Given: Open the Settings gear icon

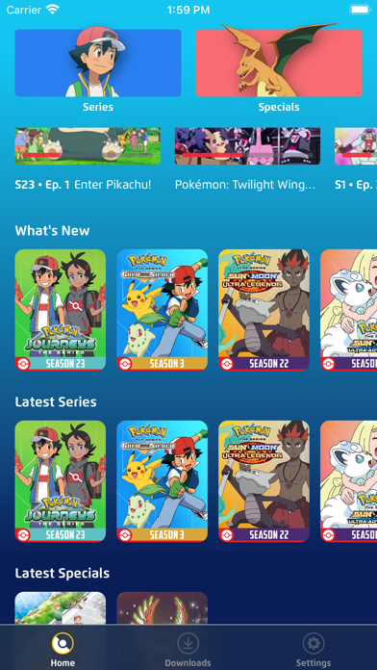Looking at the screenshot, I should coord(314,643).
